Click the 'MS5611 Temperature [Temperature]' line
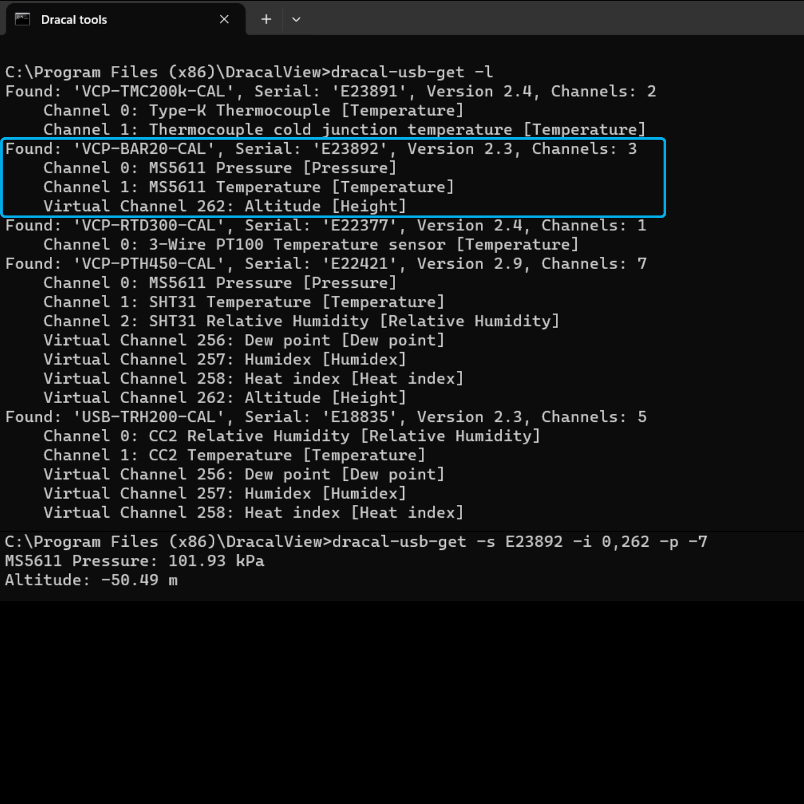Screen dimensions: 804x804 [x=249, y=187]
